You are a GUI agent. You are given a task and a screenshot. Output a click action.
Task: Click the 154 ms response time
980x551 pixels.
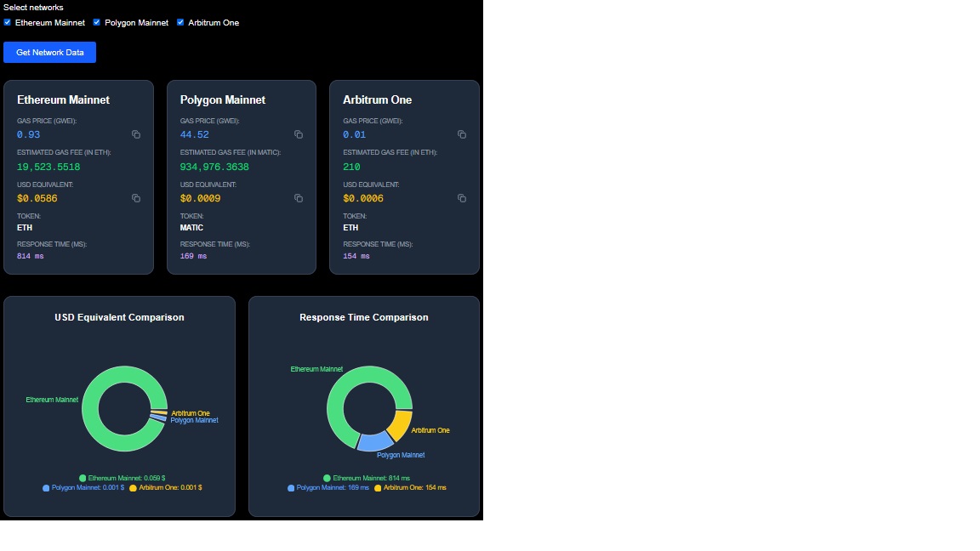pyautogui.click(x=356, y=256)
